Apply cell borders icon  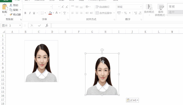(42, 13)
